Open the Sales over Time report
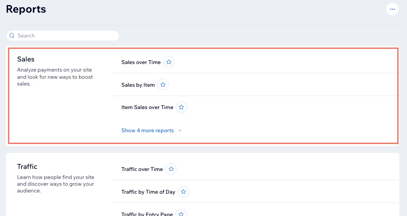Viewport: 407px width, 216px height. pyautogui.click(x=141, y=62)
